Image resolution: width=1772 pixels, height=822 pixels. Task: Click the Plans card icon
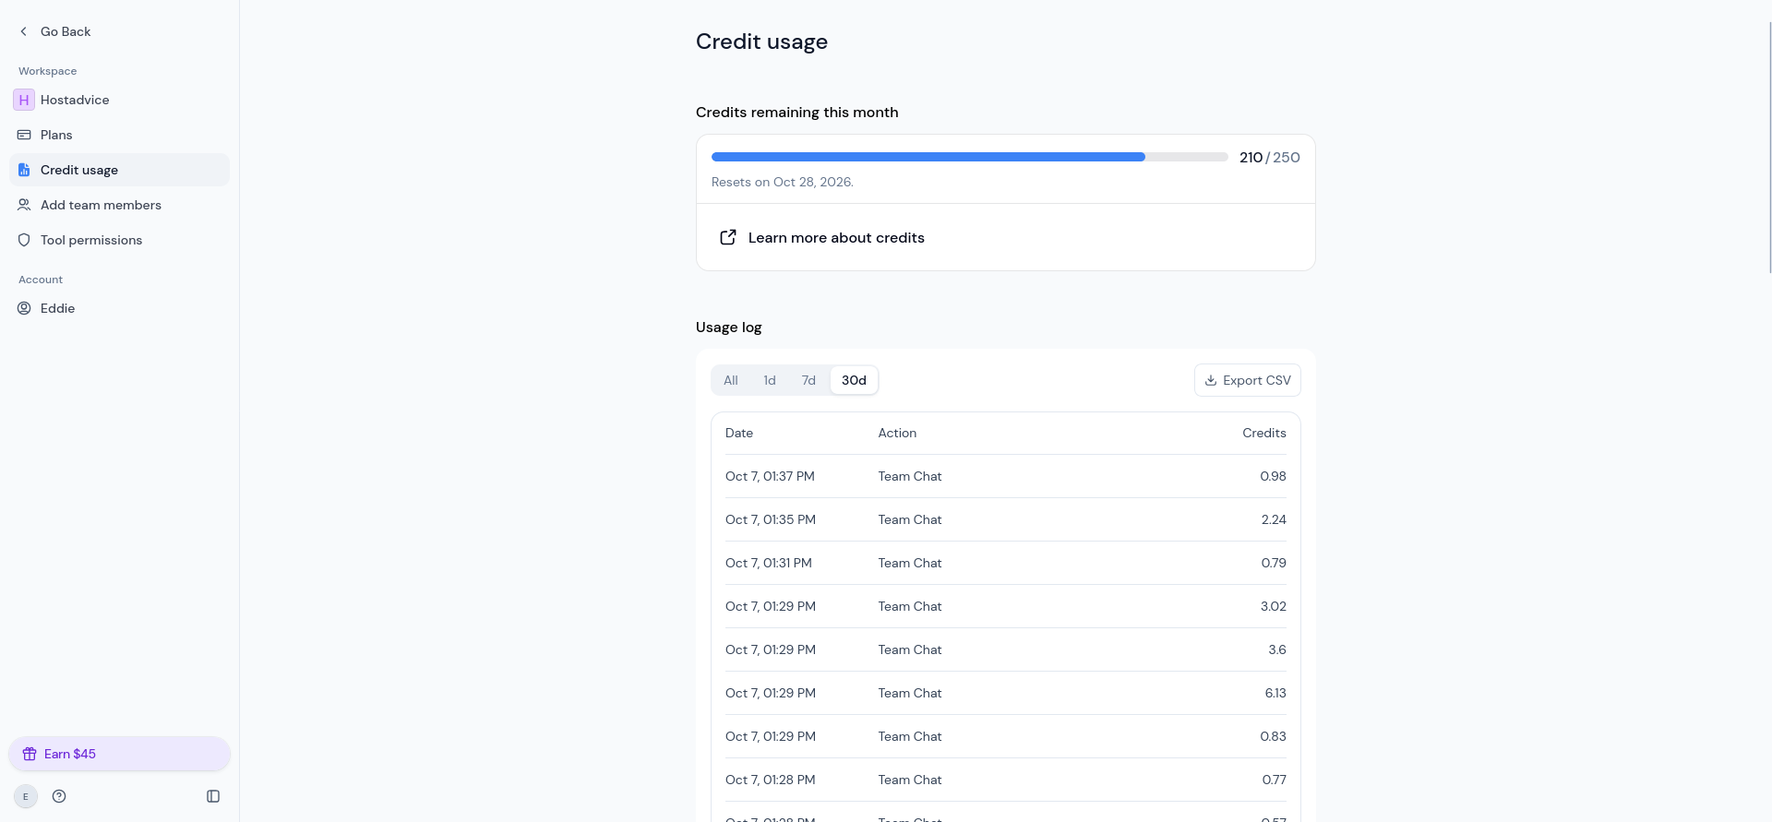[24, 135]
